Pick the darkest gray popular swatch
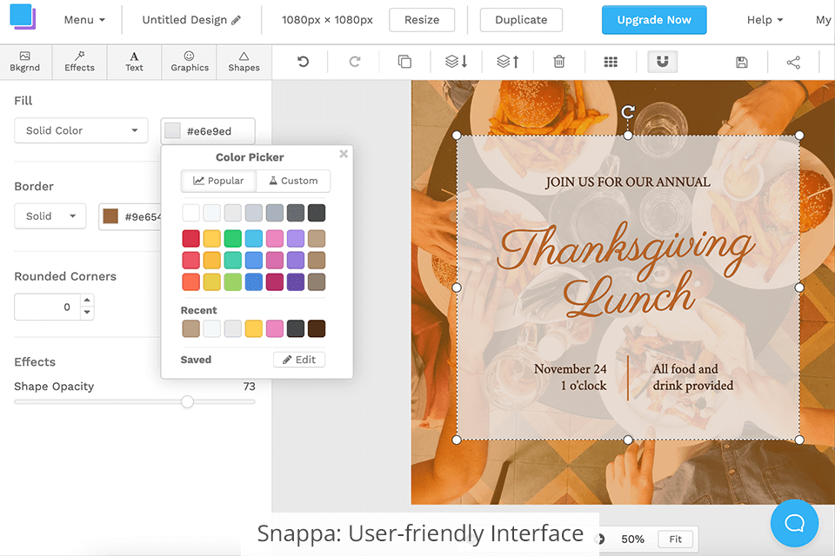 317,213
